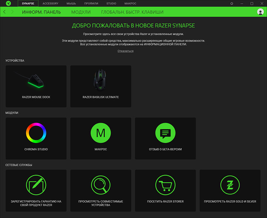Image resolution: width=267 pixels, height=218 pixels.
Task: Open settings gear icon
Action: pyautogui.click(x=231, y=3)
